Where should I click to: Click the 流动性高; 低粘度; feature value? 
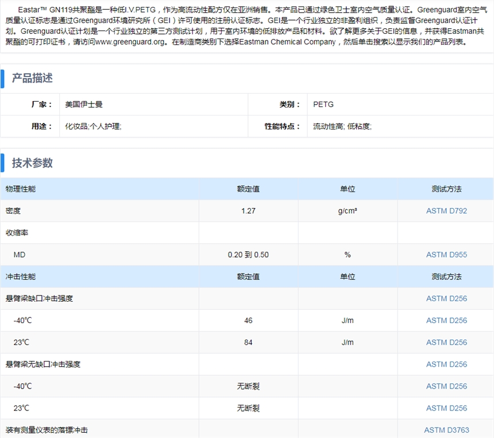click(x=342, y=126)
